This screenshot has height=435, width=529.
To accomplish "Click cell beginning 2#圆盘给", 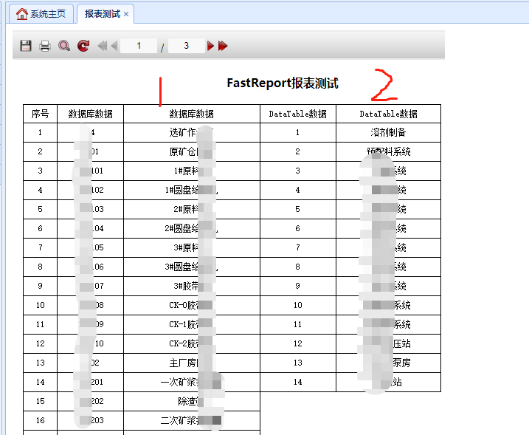I will (192, 229).
